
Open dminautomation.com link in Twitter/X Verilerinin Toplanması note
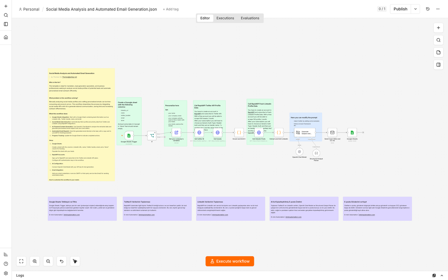(147, 215)
